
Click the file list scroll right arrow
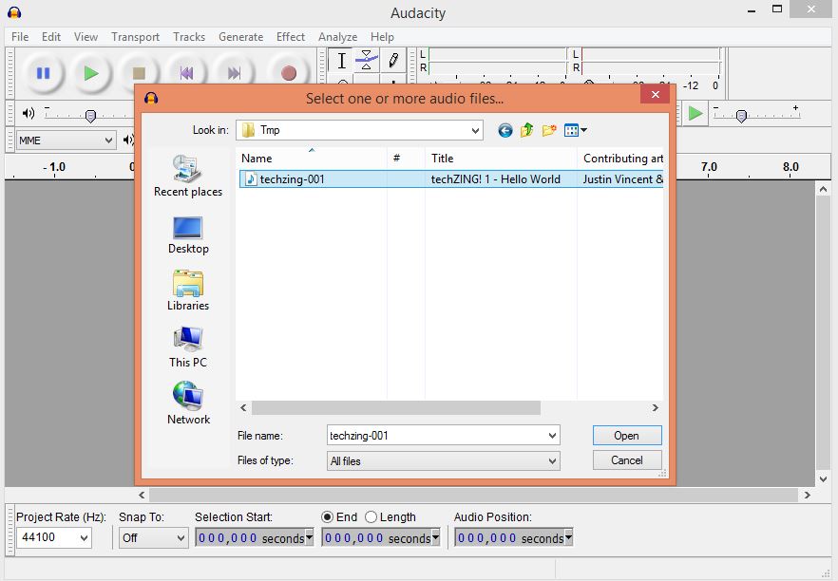(656, 408)
